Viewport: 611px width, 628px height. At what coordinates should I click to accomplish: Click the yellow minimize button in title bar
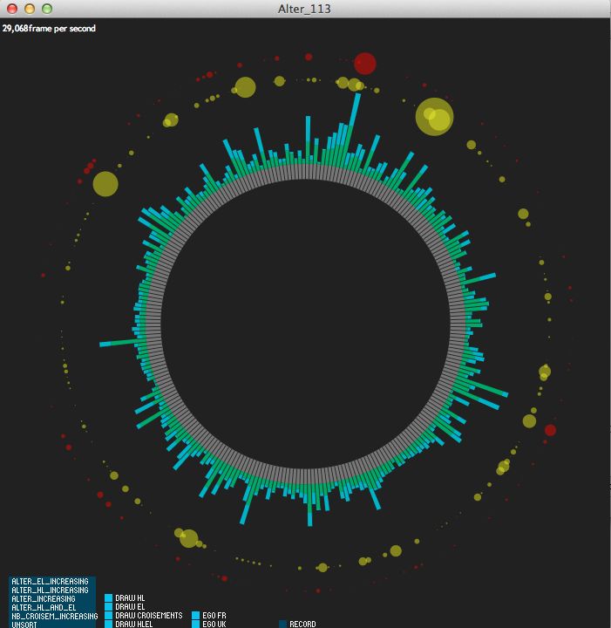coord(30,9)
